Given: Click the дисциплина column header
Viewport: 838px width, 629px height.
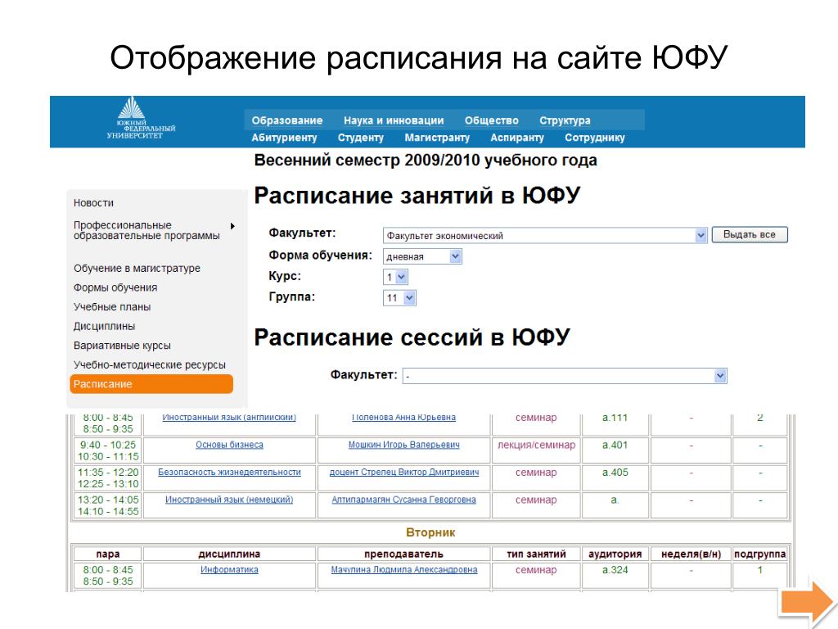Looking at the screenshot, I should pos(229,554).
